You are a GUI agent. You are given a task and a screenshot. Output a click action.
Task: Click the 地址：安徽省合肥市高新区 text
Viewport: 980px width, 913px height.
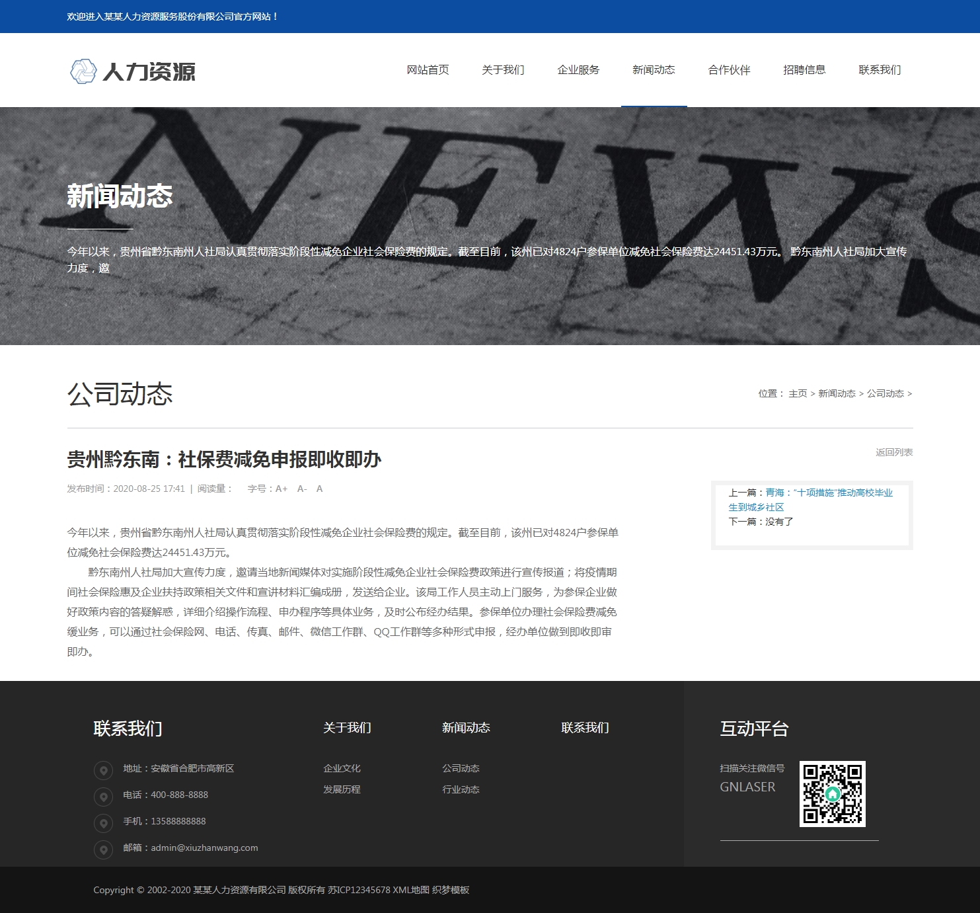click(178, 768)
